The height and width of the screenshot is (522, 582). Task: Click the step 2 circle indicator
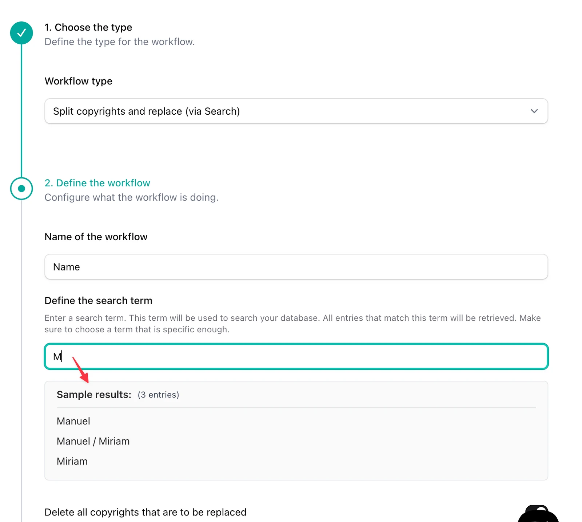pyautogui.click(x=21, y=189)
